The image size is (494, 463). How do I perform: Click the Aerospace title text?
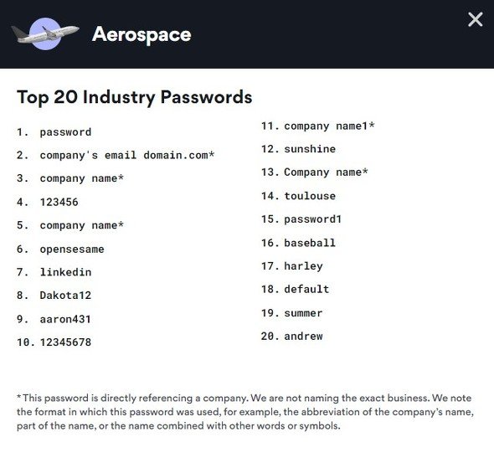[x=142, y=34]
